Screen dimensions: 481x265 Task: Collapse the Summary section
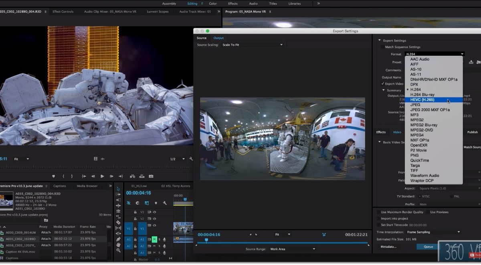point(384,90)
